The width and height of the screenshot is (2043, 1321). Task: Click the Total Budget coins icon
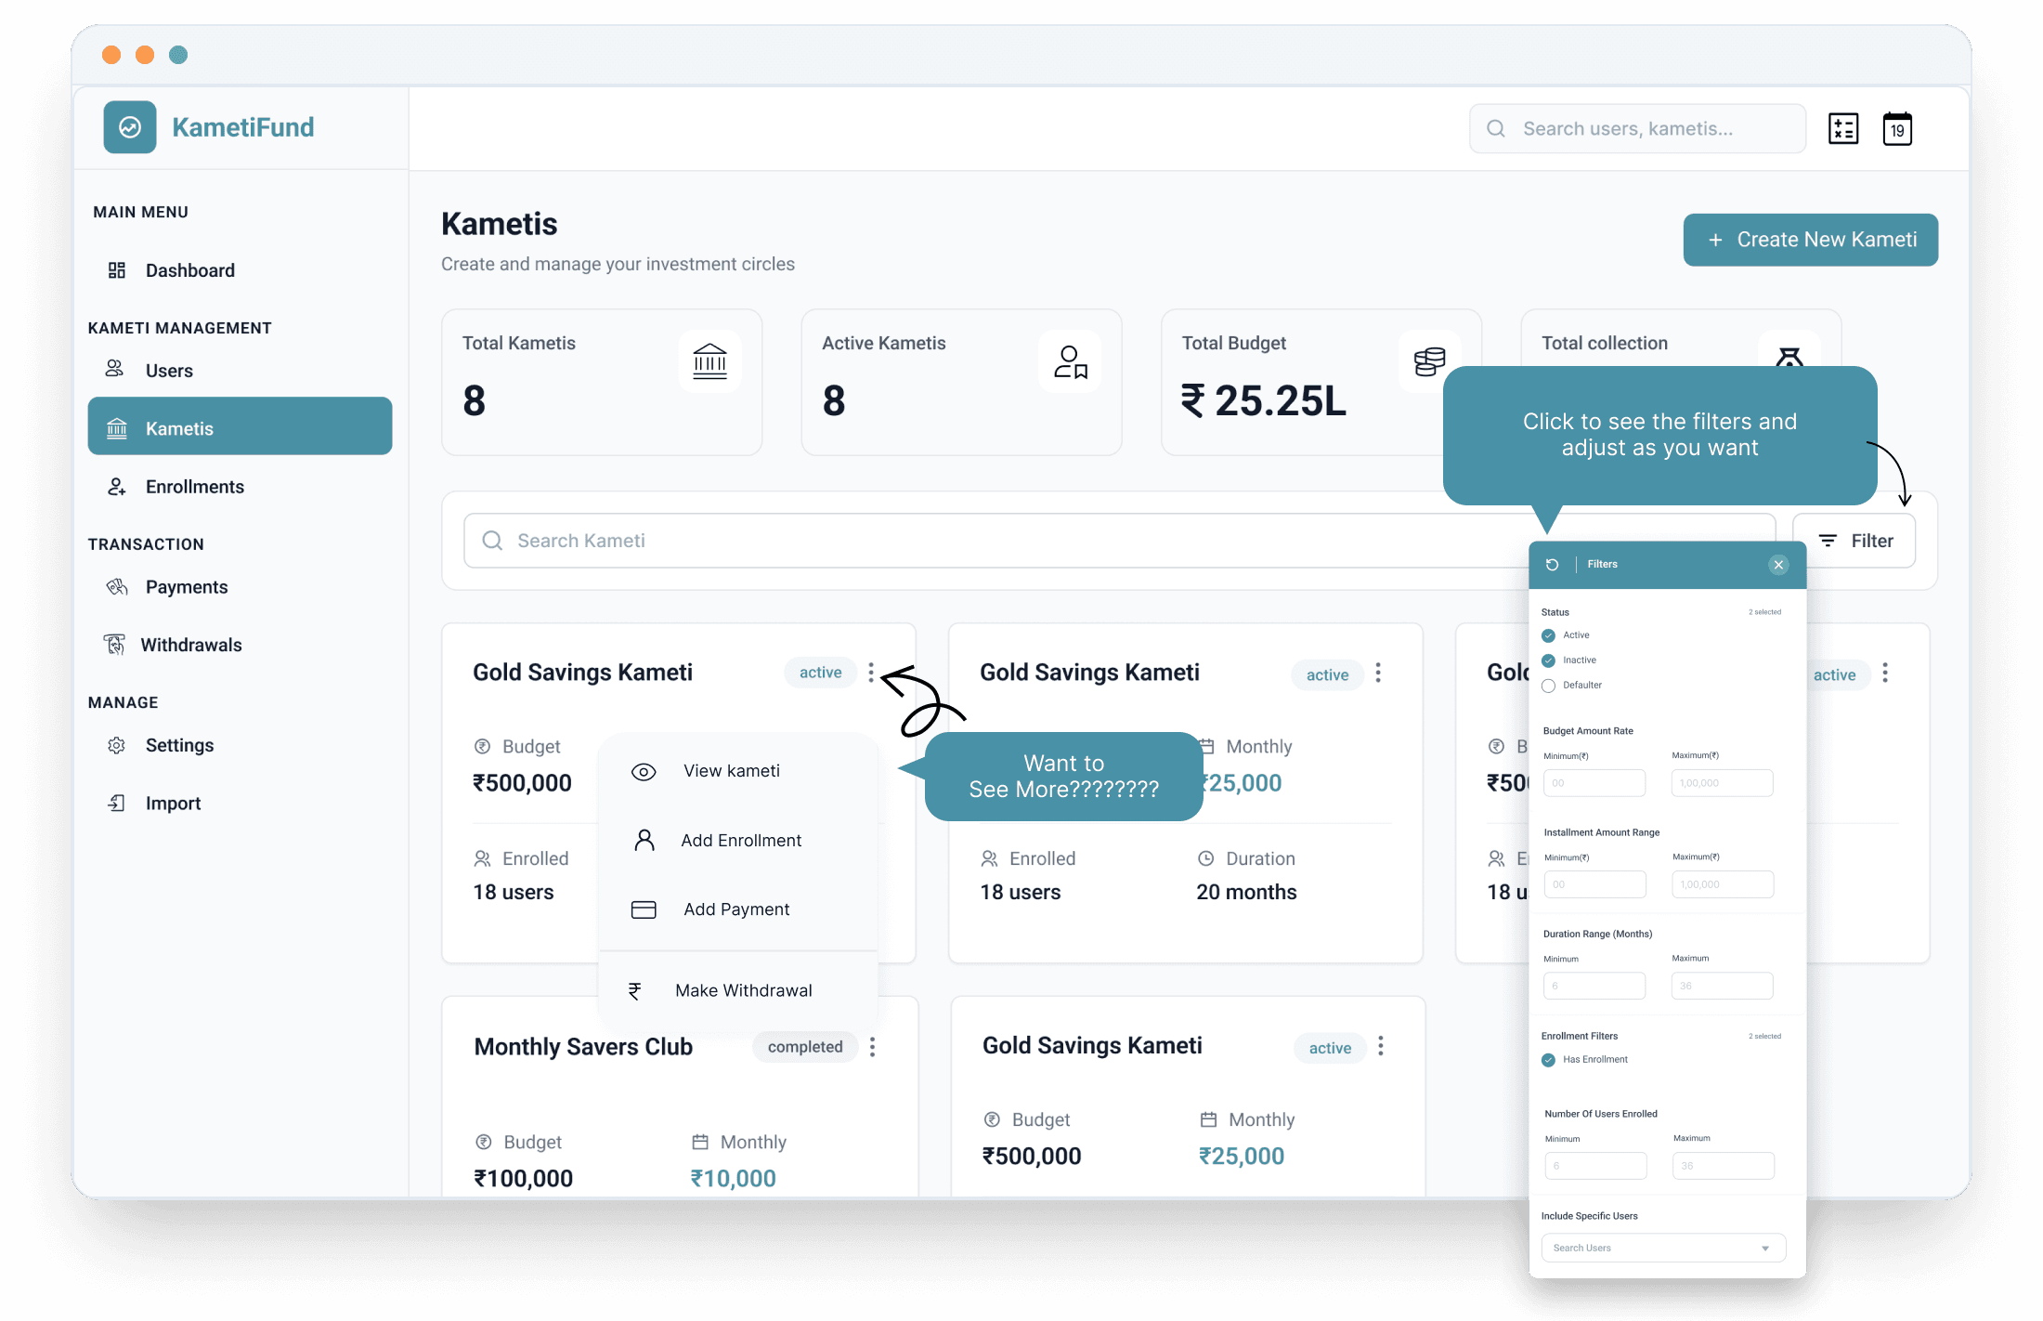point(1429,361)
